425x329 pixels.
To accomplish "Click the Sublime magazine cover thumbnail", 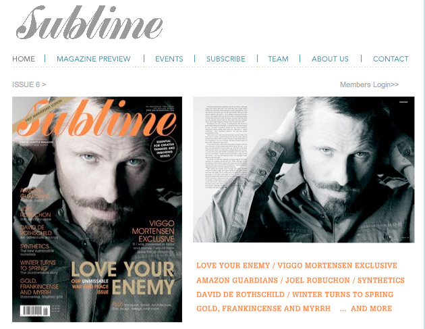I will 97,209.
